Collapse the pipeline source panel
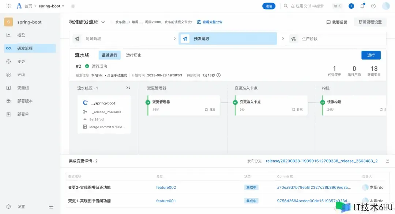The width and height of the screenshot is (395, 214). [x=128, y=88]
